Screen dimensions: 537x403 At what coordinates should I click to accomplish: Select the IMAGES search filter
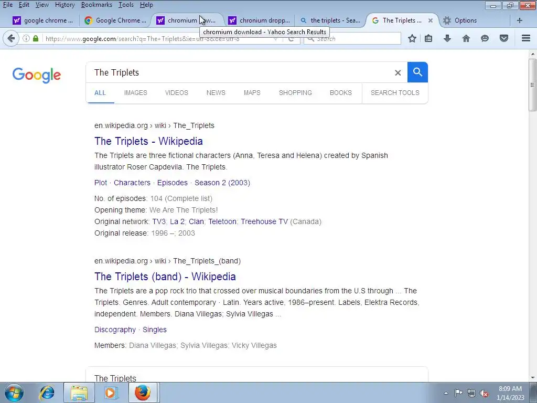[136, 93]
